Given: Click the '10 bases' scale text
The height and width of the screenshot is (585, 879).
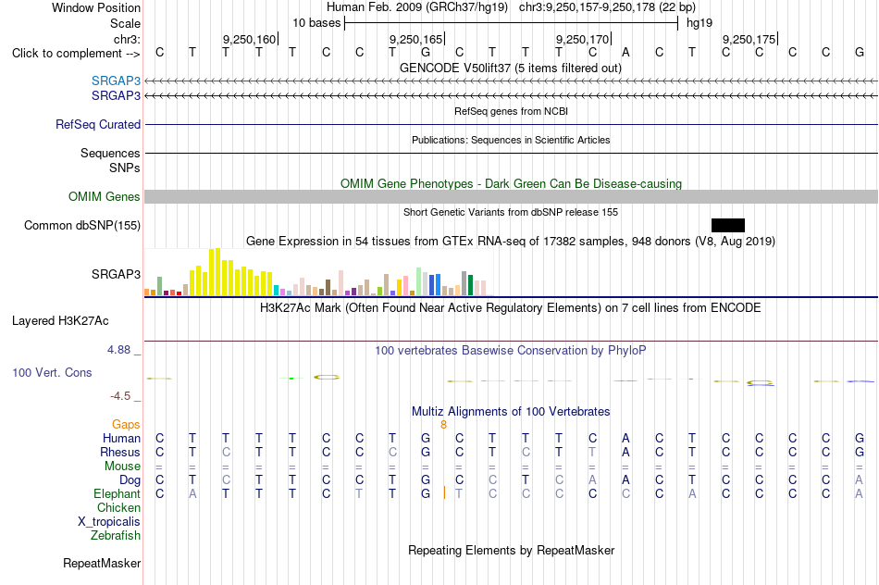Looking at the screenshot, I should (316, 23).
